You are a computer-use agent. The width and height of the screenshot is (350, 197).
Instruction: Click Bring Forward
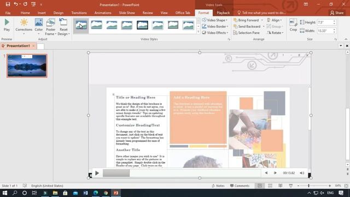246,20
